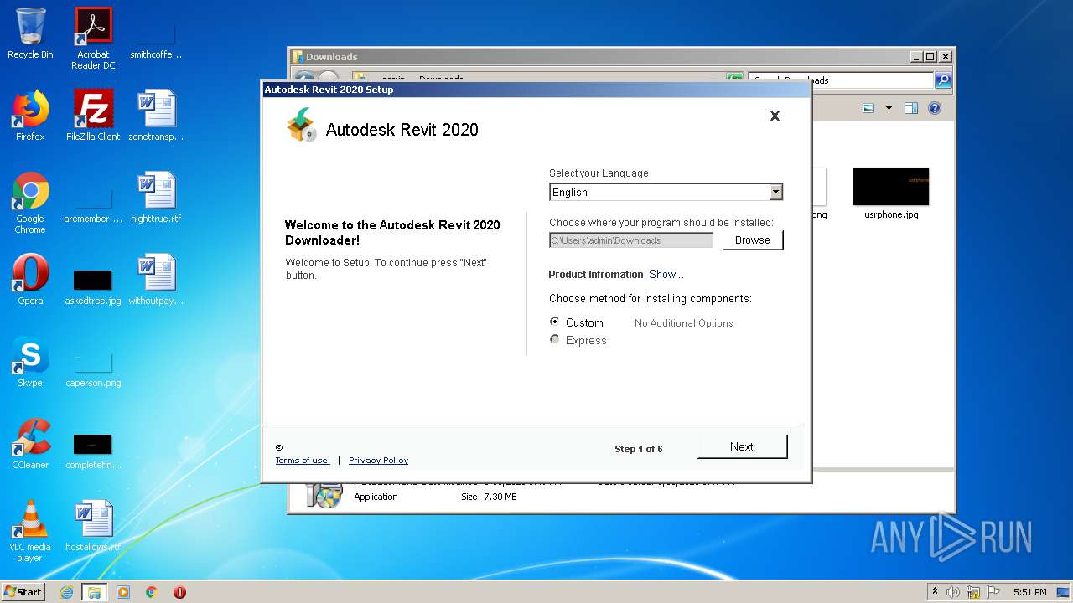
Task: Click Next to continue setup
Action: point(742,446)
